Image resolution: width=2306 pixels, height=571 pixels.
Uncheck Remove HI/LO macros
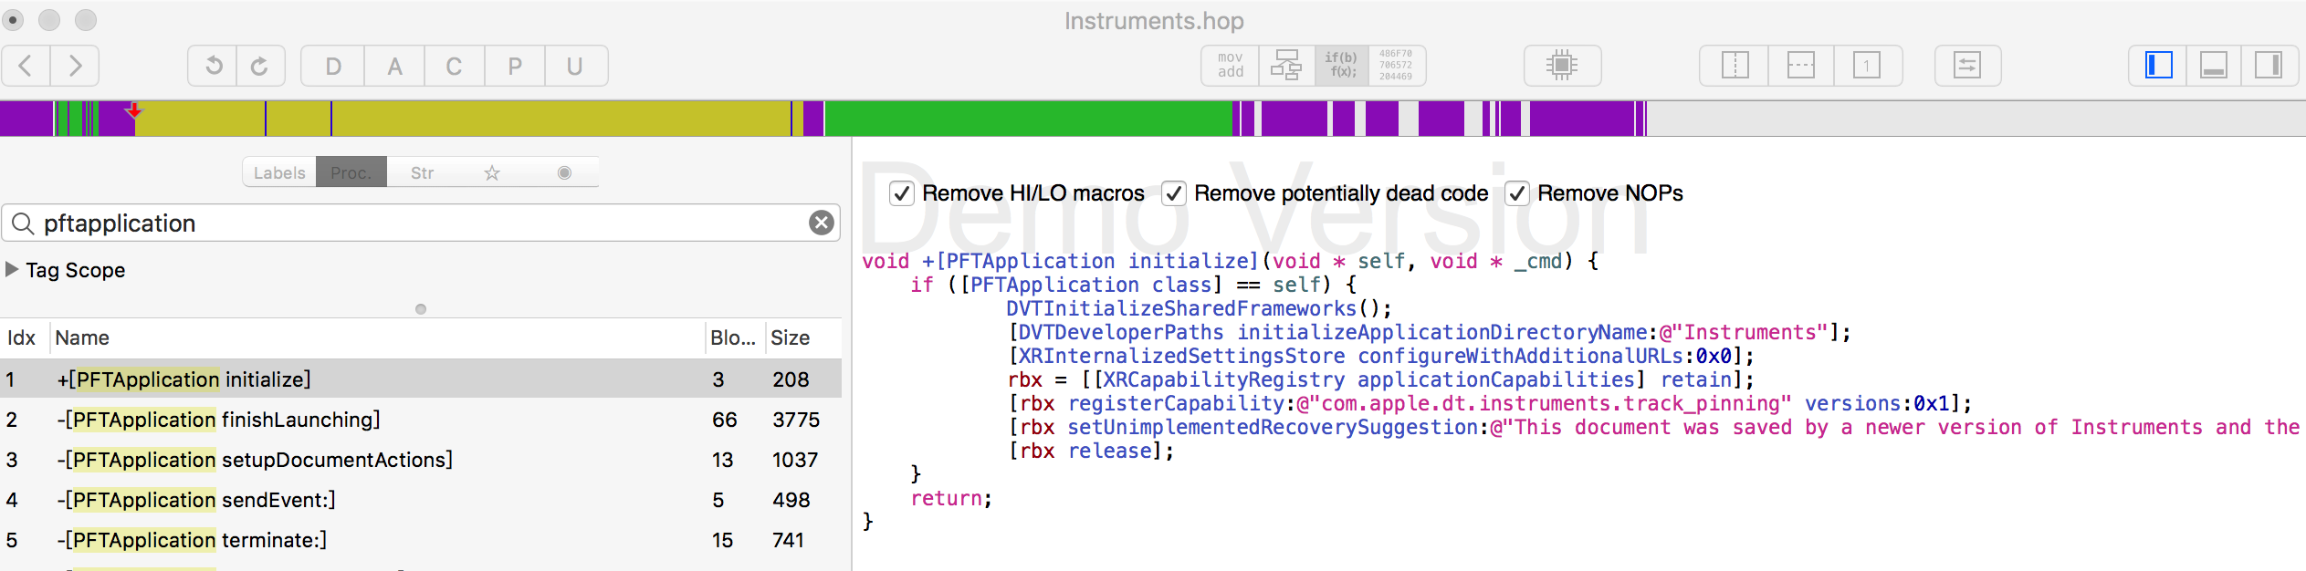(902, 193)
